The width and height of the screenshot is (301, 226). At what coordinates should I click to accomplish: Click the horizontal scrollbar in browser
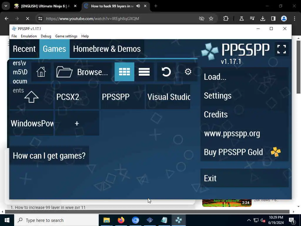pyautogui.click(x=147, y=212)
